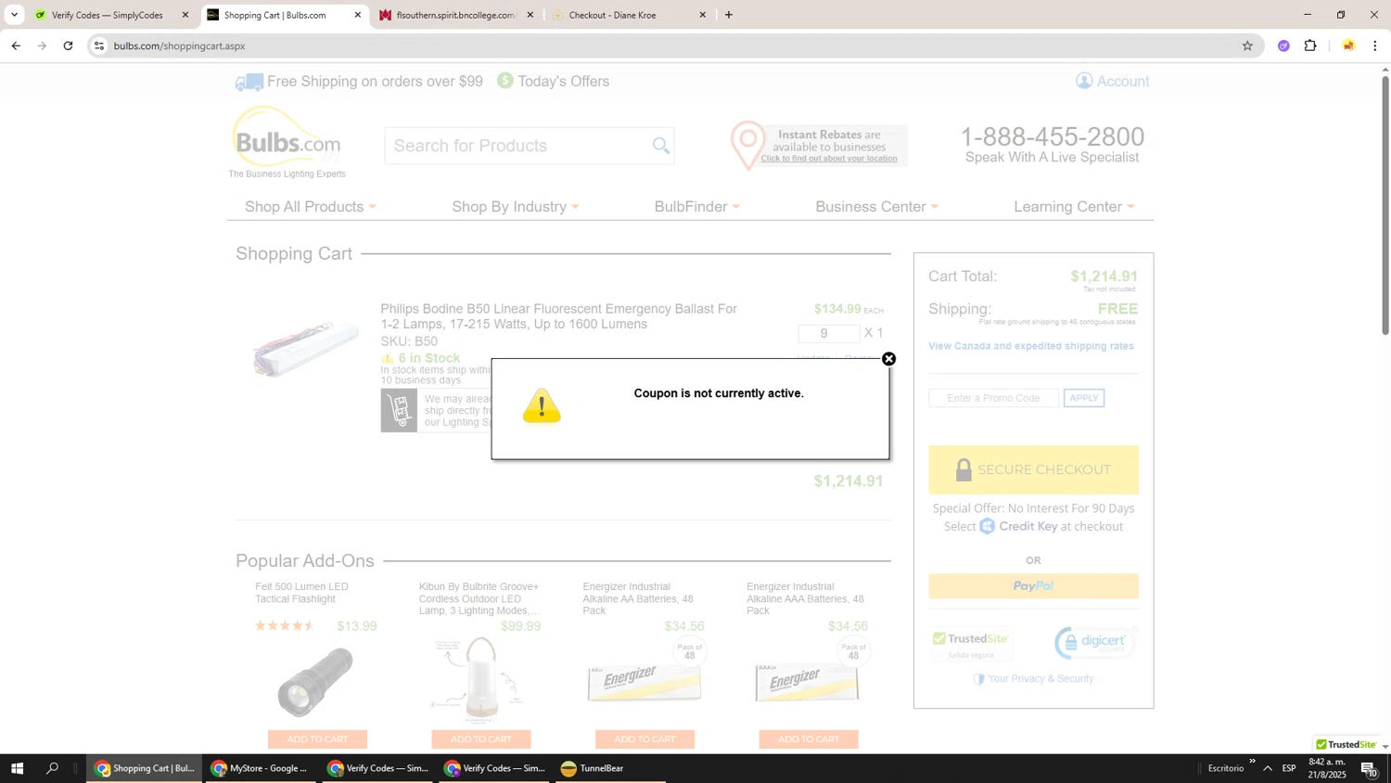
Task: Click the floating TrustedSite badge
Action: tap(1346, 744)
